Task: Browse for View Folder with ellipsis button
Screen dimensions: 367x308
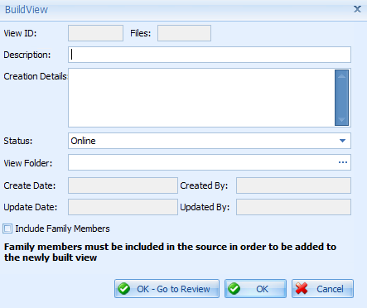Action: pyautogui.click(x=343, y=162)
